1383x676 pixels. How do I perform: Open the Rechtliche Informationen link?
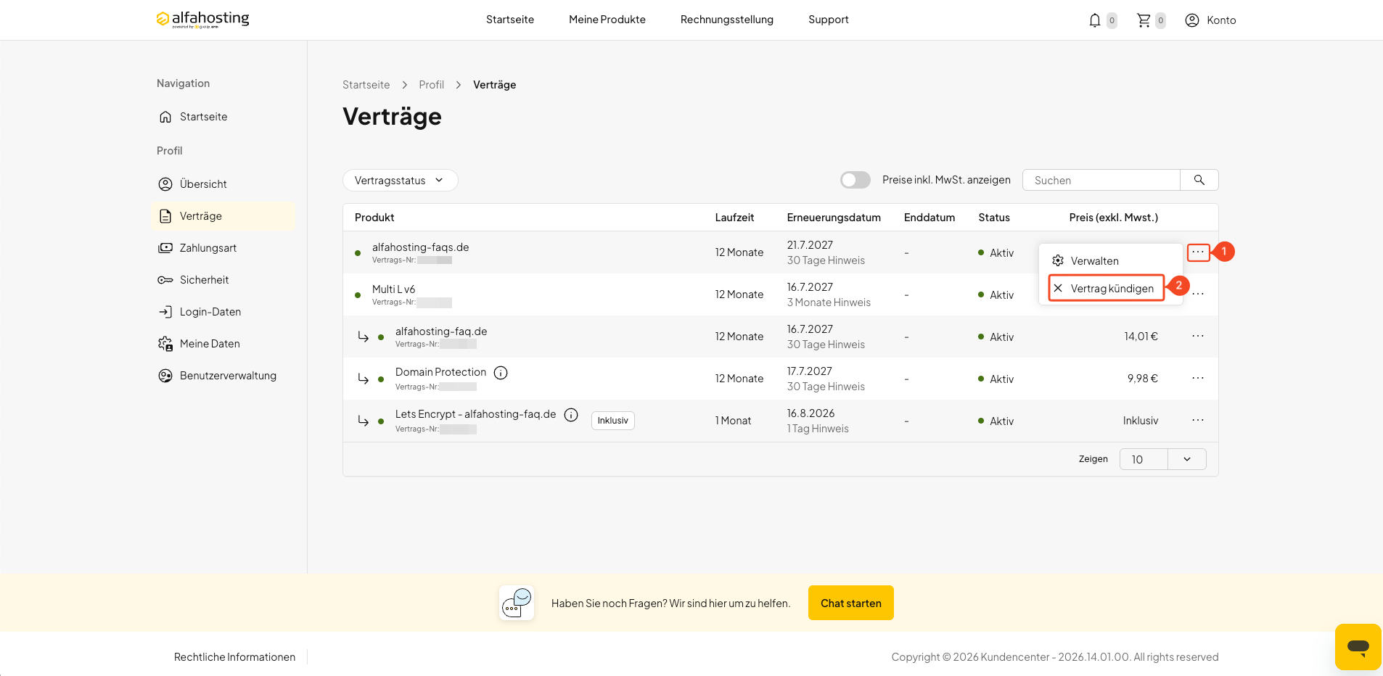[234, 657]
